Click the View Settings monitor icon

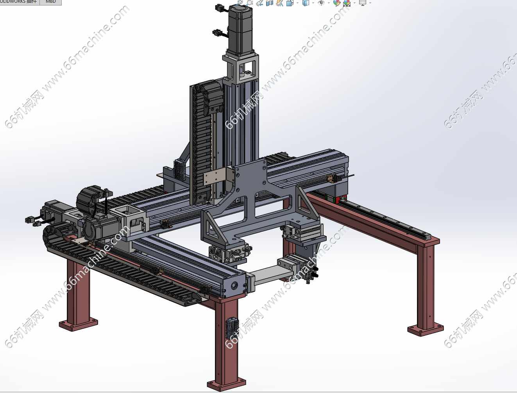click(x=363, y=4)
